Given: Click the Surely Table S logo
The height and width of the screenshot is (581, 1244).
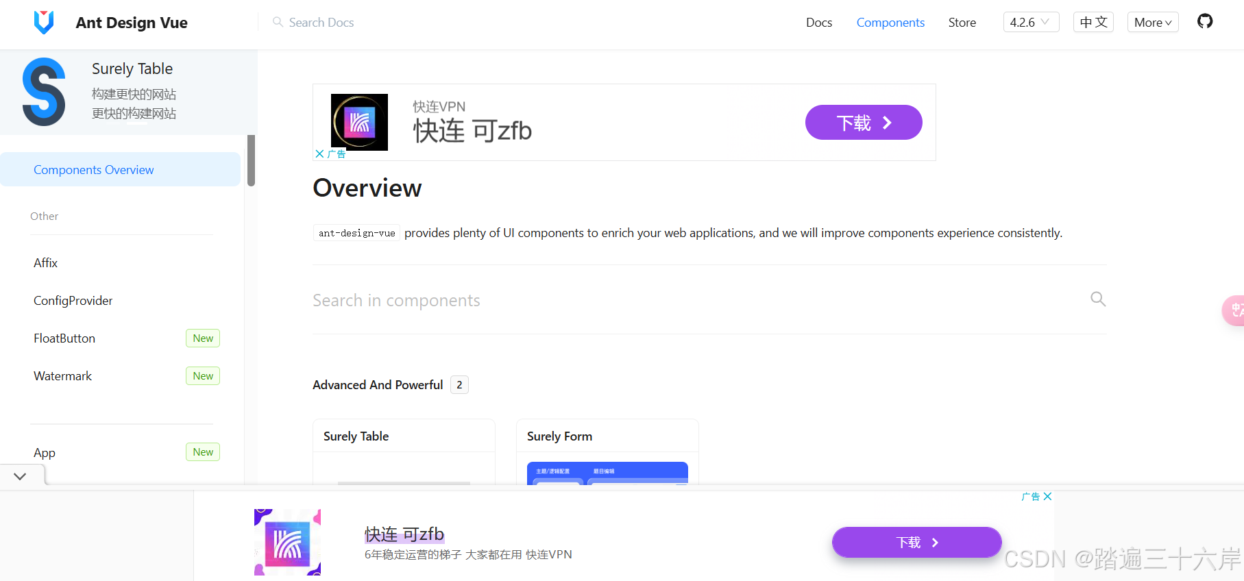Looking at the screenshot, I should tap(44, 92).
